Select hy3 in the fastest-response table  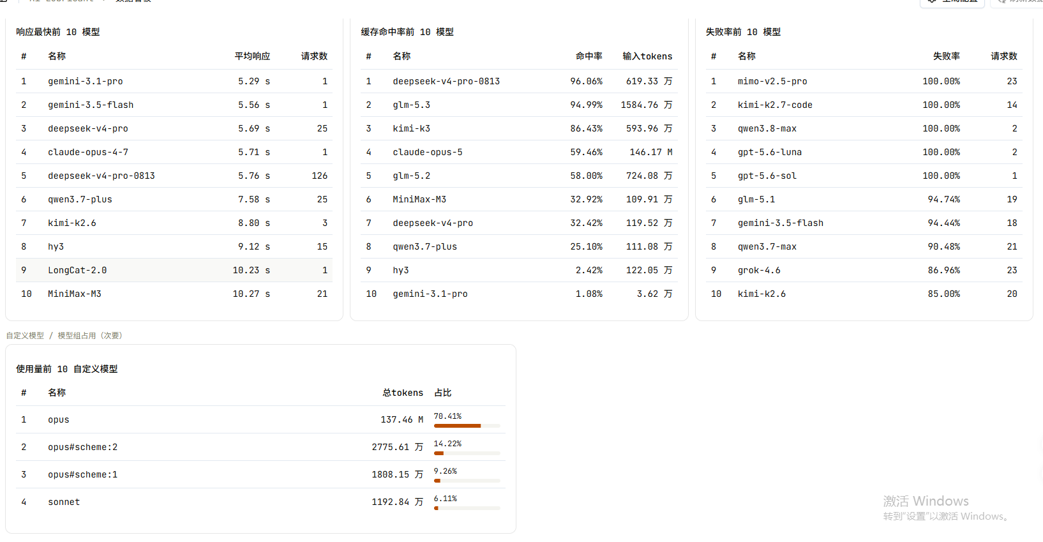(x=174, y=246)
